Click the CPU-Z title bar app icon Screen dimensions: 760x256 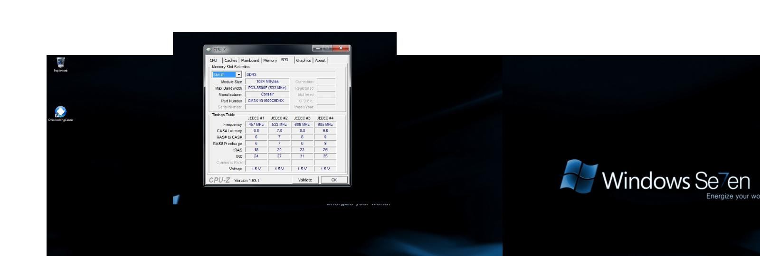pos(209,49)
